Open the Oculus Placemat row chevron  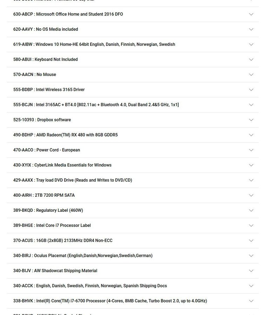click(x=251, y=255)
